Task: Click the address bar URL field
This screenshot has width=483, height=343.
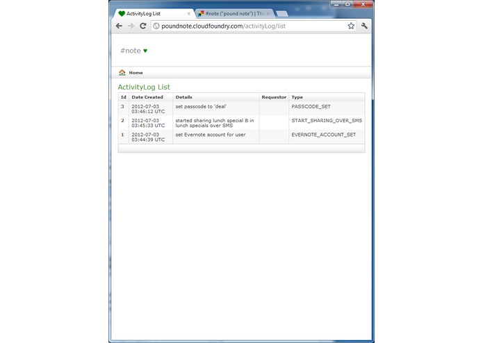Action: coord(252,26)
